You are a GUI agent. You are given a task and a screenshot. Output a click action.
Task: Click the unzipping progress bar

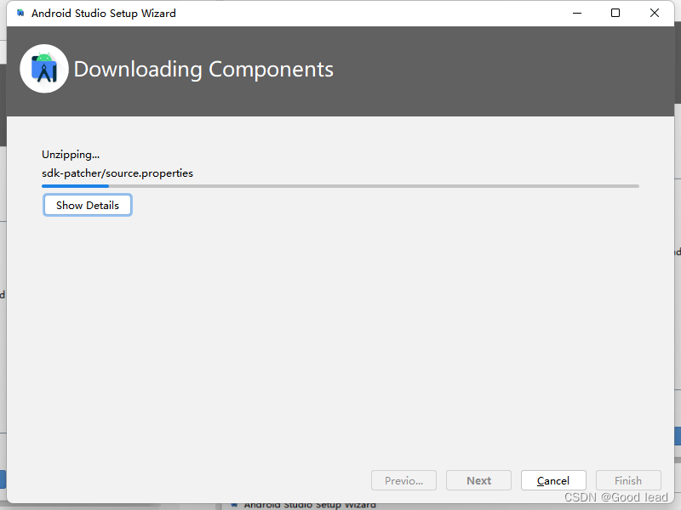(x=340, y=186)
